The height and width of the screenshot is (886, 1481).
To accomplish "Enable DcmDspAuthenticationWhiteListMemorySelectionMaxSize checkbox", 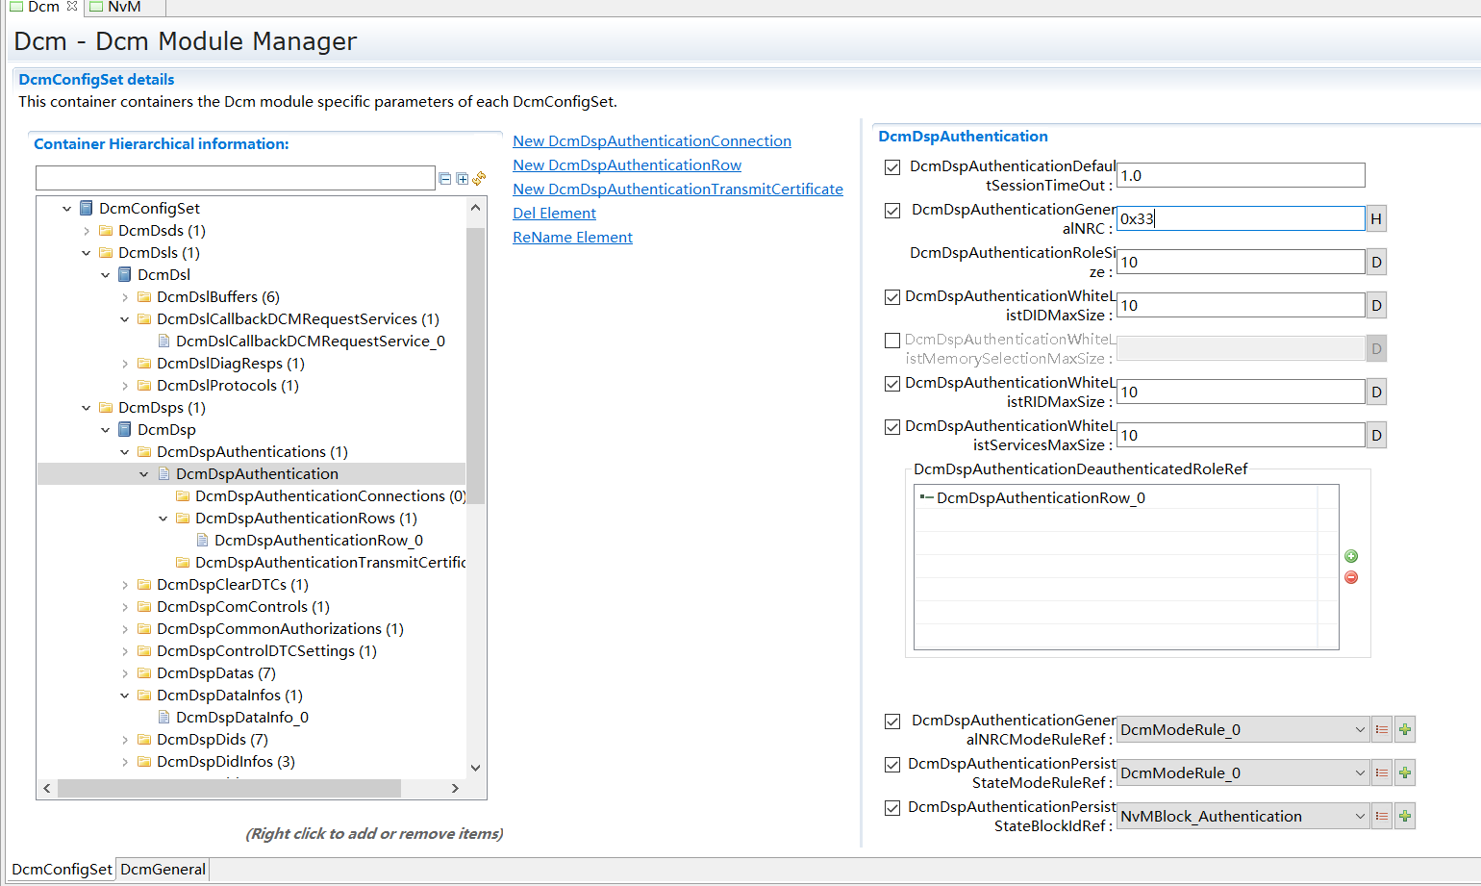I will (891, 340).
